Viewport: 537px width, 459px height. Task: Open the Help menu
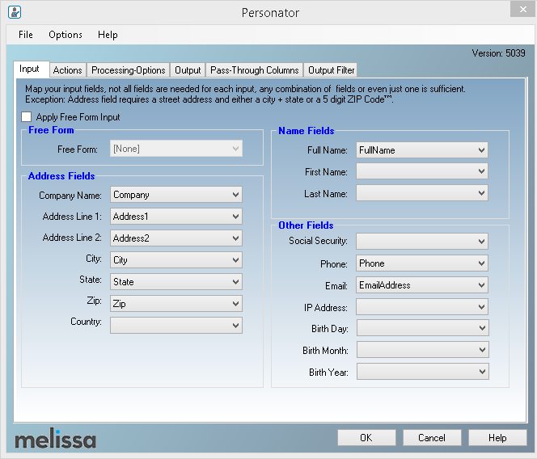(108, 35)
